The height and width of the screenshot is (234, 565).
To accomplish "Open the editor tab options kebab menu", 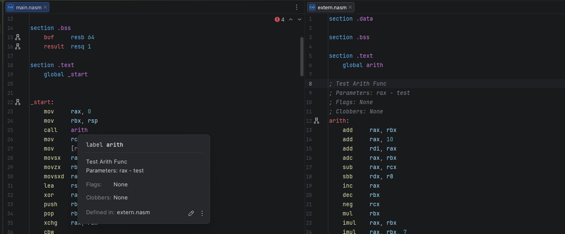I will point(297,7).
